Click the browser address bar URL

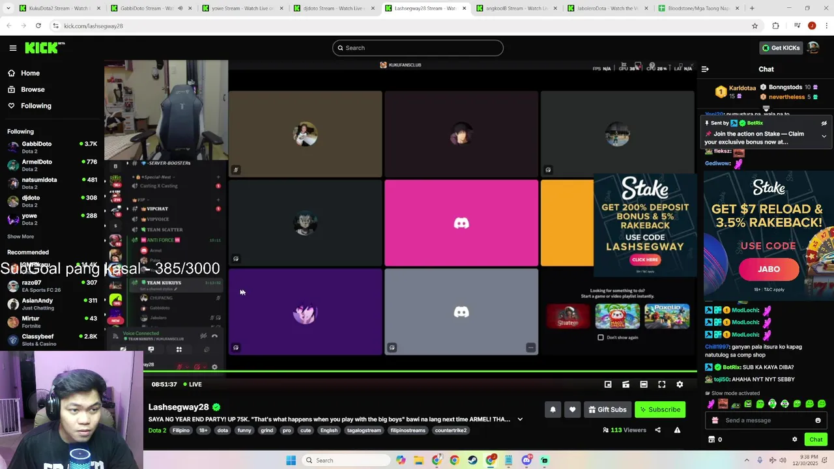(x=94, y=26)
